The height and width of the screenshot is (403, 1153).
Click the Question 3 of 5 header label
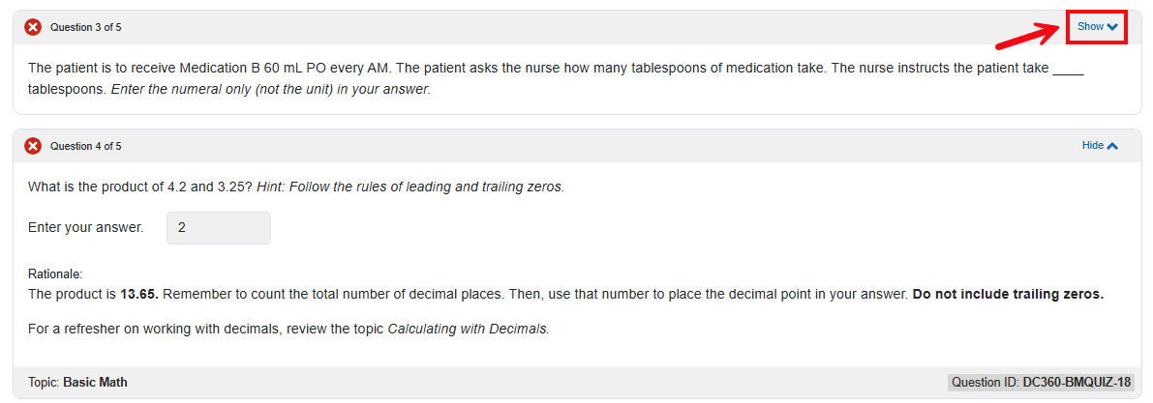(x=86, y=27)
